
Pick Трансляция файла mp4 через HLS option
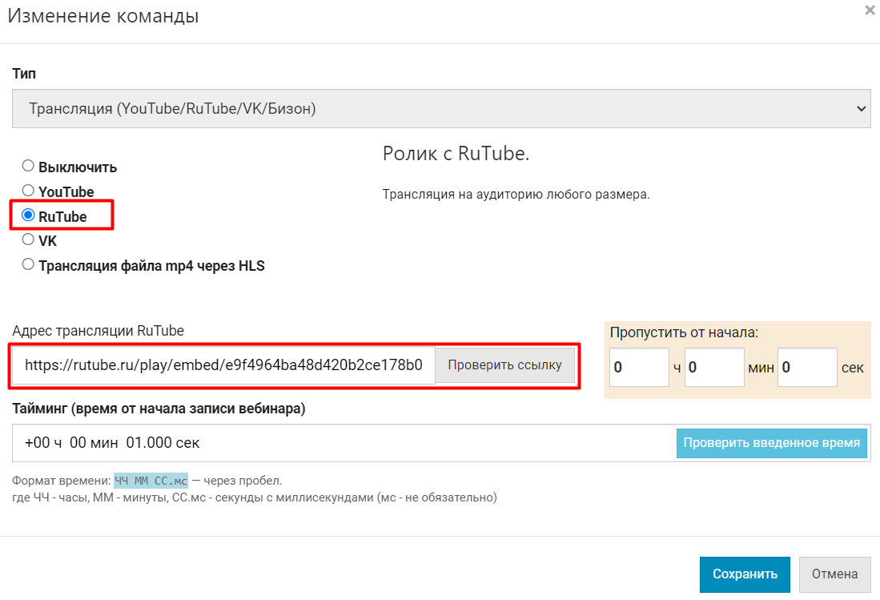click(28, 264)
